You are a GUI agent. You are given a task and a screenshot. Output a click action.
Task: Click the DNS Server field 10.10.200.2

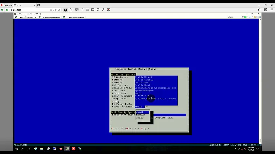[x=156, y=85]
